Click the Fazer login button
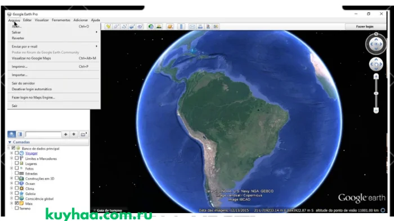 point(365,26)
